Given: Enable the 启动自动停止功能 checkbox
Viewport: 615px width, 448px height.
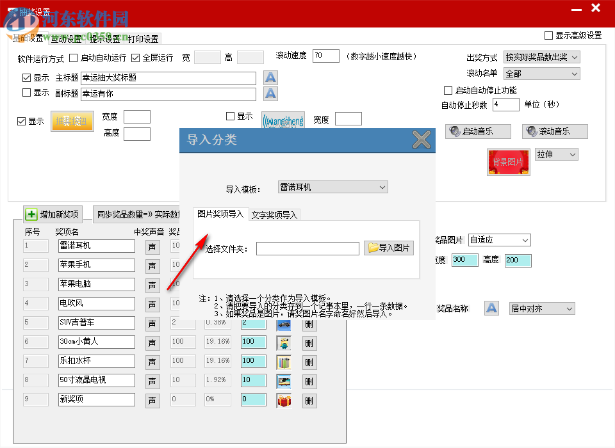Looking at the screenshot, I should [447, 90].
